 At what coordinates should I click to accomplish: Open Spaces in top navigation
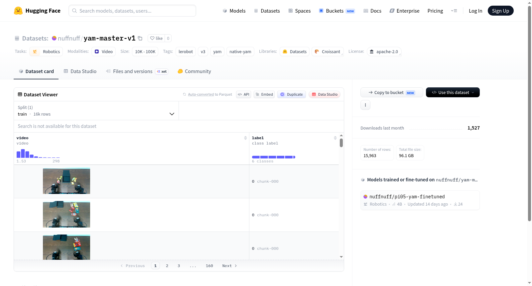[299, 11]
